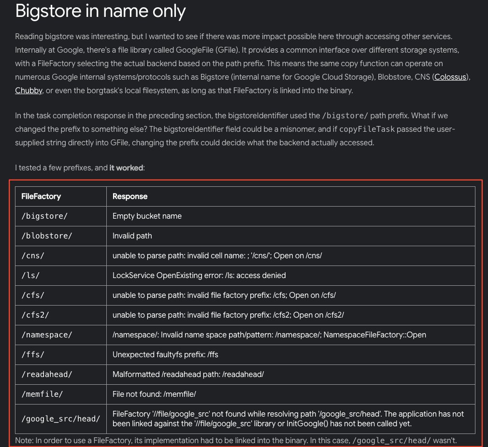This screenshot has height=447, width=488.
Task: Click the /cfs2/ prefix cell
Action: (x=61, y=315)
